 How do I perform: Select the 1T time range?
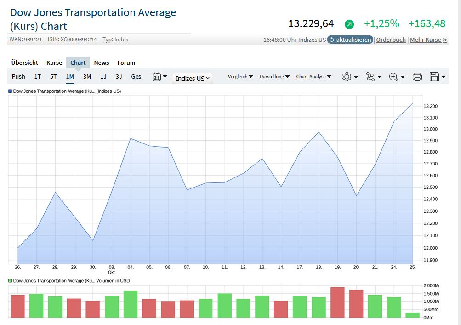37,76
